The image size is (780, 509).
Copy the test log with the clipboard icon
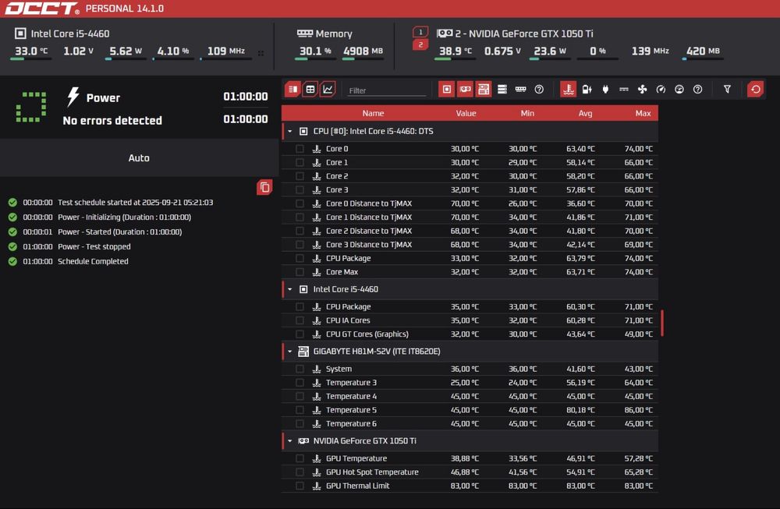[264, 187]
